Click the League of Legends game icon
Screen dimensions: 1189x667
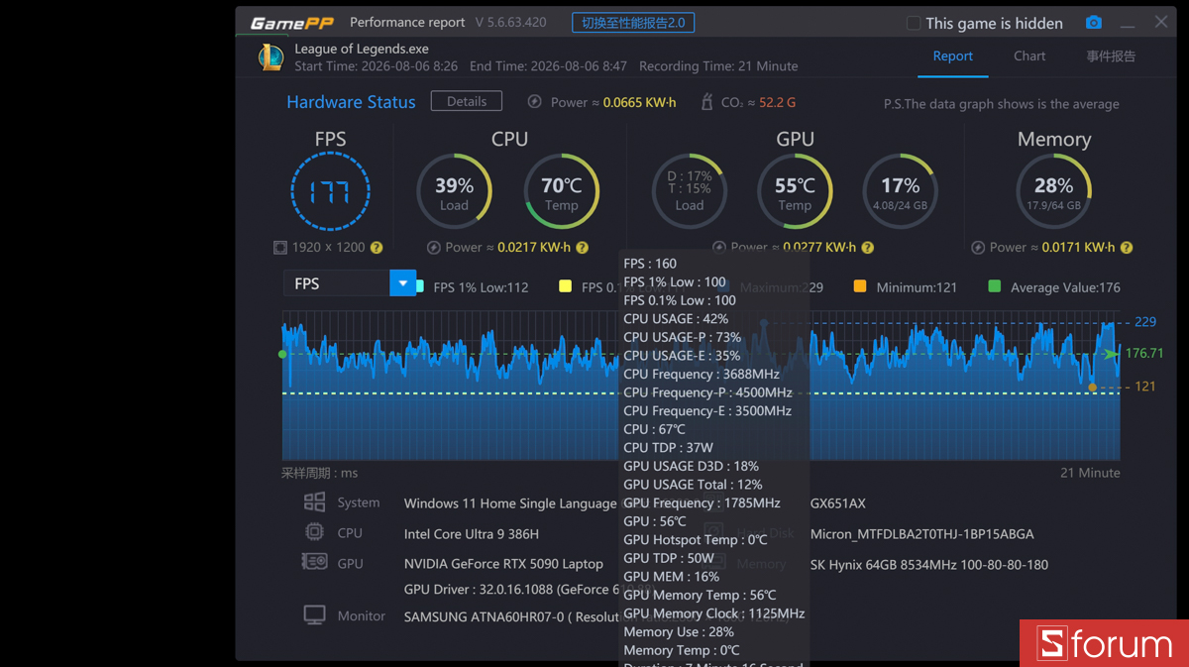(270, 56)
